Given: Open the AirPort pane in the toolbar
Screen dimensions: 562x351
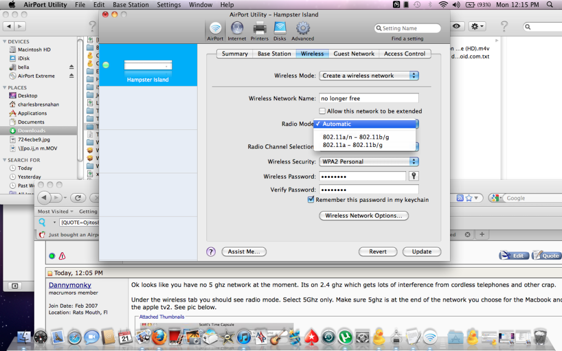Looking at the screenshot, I should pyautogui.click(x=215, y=31).
